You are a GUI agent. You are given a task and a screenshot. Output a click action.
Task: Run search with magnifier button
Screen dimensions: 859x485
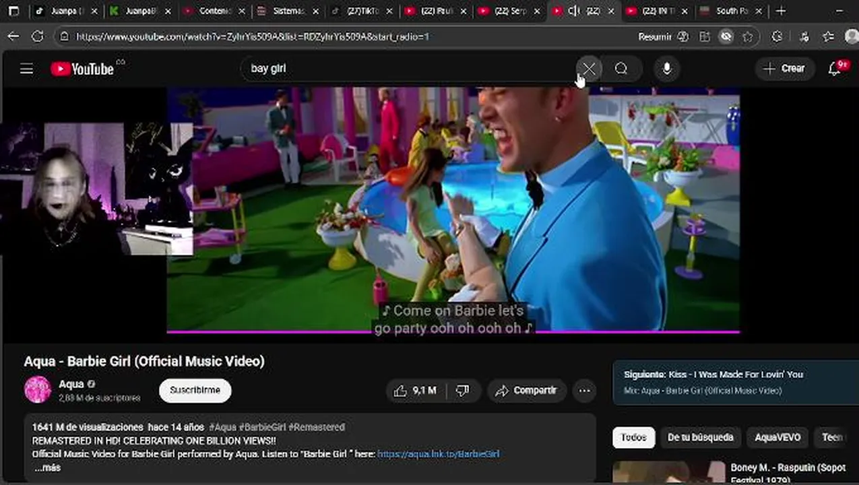click(621, 69)
